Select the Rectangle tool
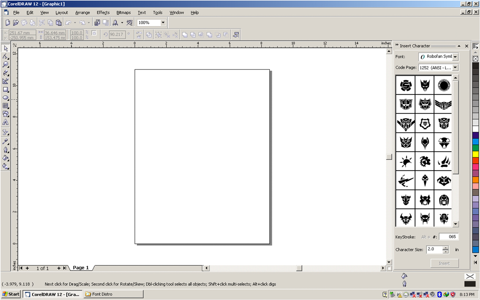Image resolution: width=480 pixels, height=300 pixels. pos(6,90)
